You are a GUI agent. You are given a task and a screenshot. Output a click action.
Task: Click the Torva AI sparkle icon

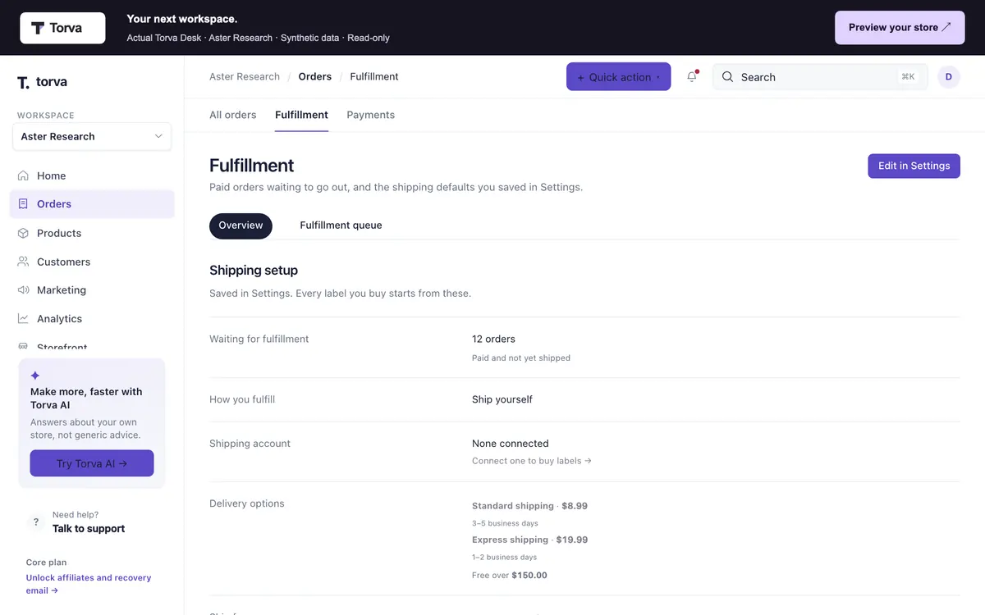(x=35, y=376)
